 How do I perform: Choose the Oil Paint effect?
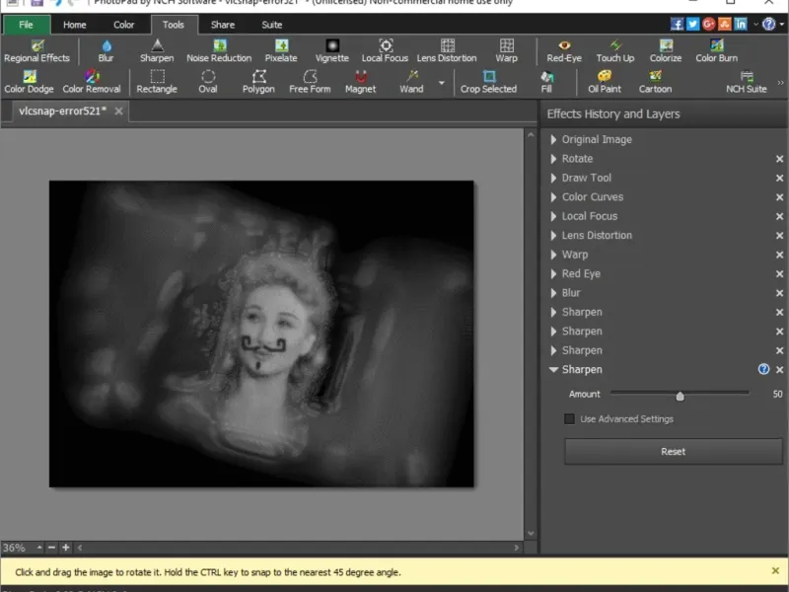click(x=605, y=81)
